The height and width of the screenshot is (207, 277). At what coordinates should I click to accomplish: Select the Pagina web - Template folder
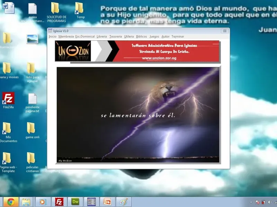(8, 162)
